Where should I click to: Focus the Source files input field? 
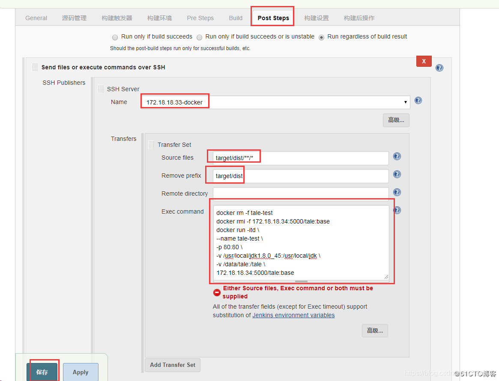click(x=301, y=158)
